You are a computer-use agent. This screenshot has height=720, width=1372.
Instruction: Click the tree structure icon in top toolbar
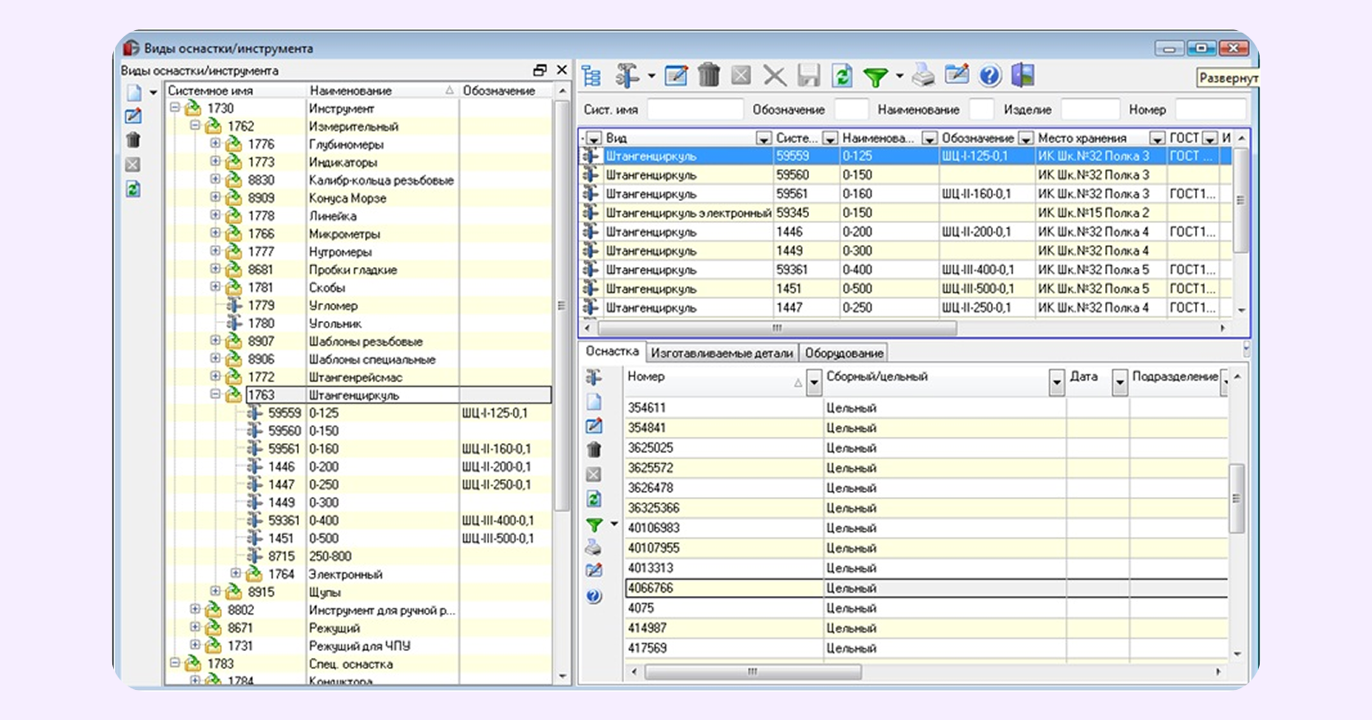tap(591, 76)
